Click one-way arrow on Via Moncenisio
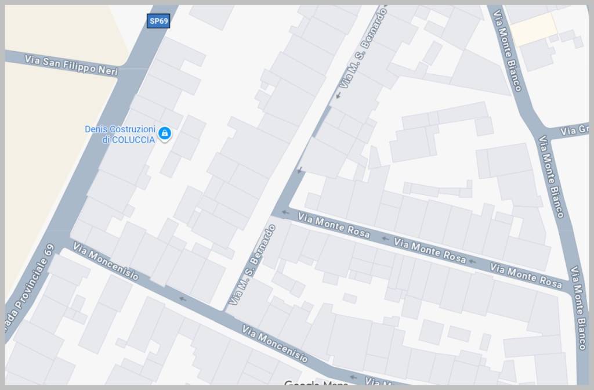 pos(183,299)
